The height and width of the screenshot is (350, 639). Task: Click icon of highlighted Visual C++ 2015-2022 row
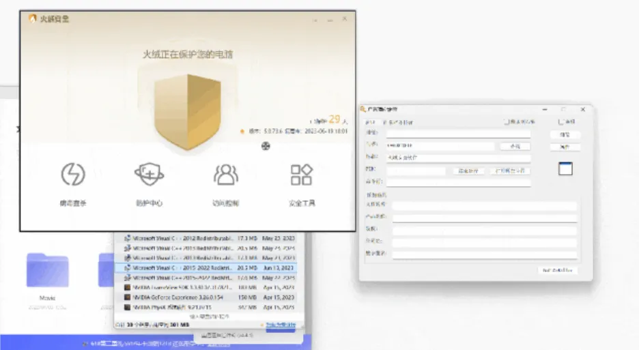click(127, 267)
